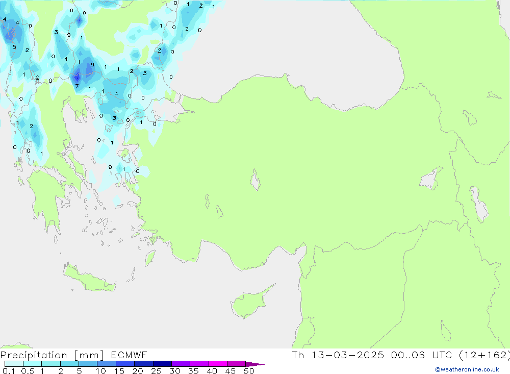Image resolution: width=510 pixels, height=374 pixels.
Task: Click the '50' legend scale label
Action: 249,371
